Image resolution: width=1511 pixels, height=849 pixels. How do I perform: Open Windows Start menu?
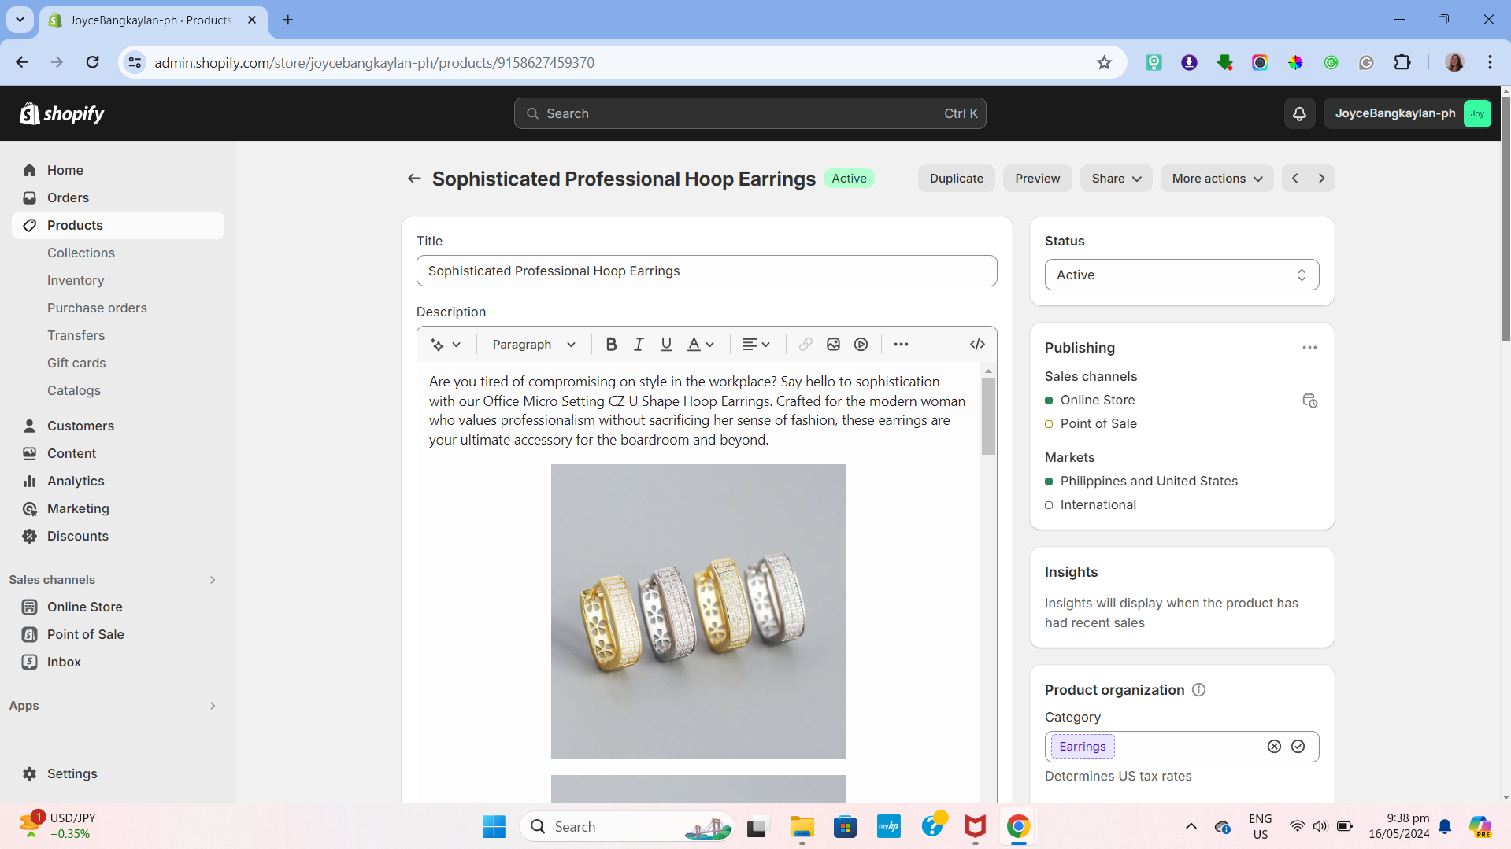(494, 827)
